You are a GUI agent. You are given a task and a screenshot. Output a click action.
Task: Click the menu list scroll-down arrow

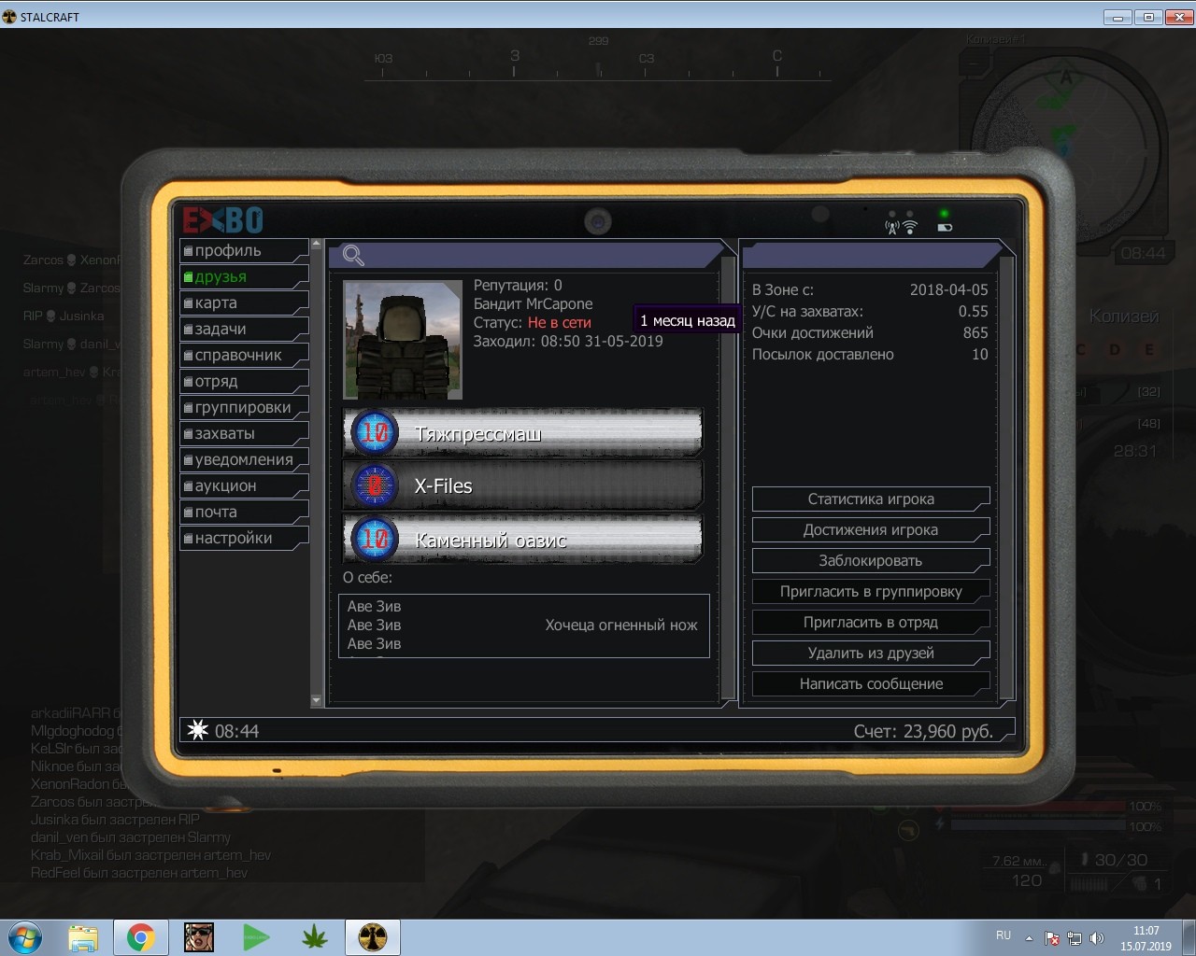316,700
